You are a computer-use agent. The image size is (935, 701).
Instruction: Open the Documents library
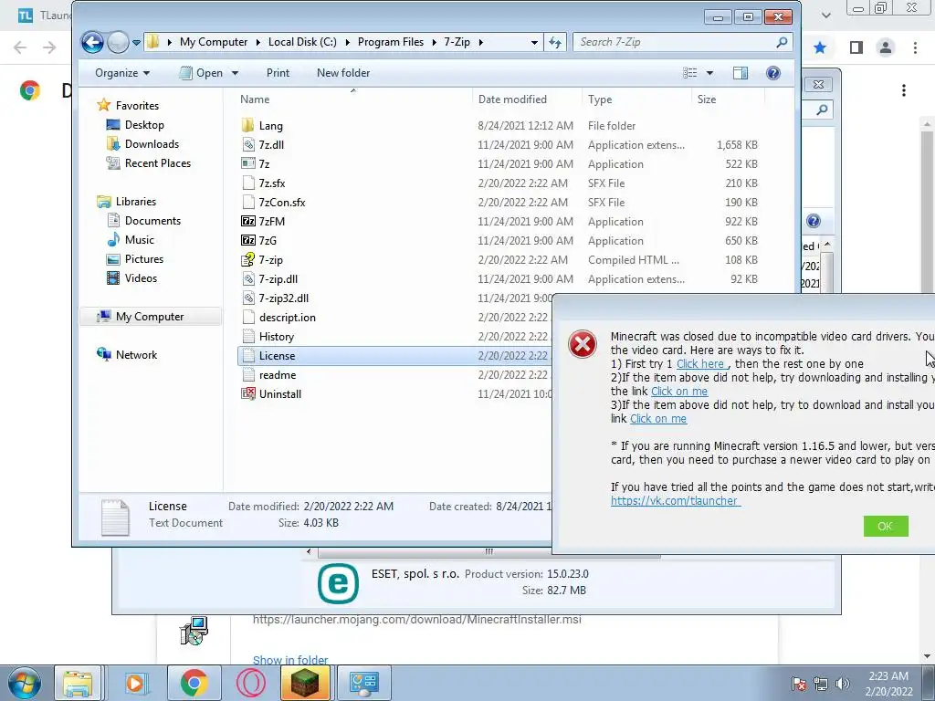tap(152, 221)
